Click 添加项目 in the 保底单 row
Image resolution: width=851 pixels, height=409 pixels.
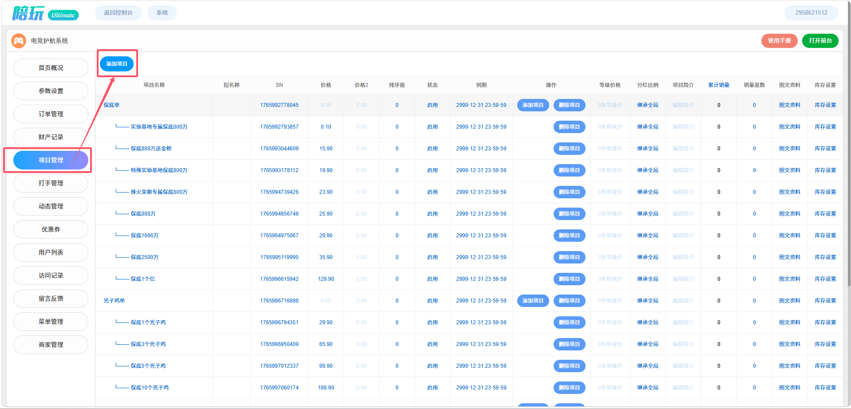(533, 105)
